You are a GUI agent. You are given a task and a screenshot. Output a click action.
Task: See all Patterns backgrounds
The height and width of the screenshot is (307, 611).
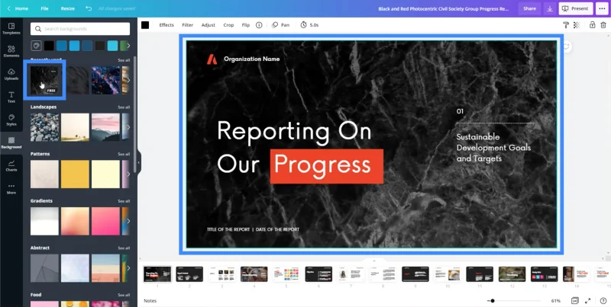(x=124, y=155)
